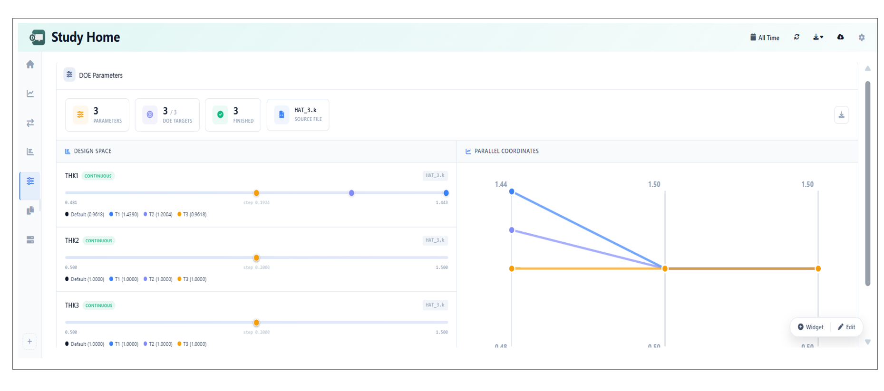This screenshot has width=884, height=391.
Task: Open the server storage sidebar icon
Action: pyautogui.click(x=30, y=240)
